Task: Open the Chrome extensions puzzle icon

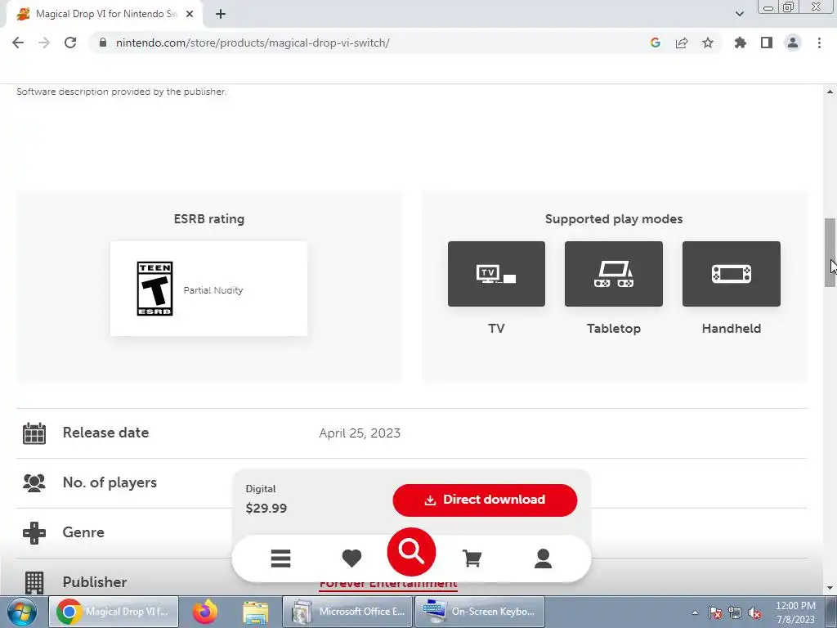Action: 741,43
